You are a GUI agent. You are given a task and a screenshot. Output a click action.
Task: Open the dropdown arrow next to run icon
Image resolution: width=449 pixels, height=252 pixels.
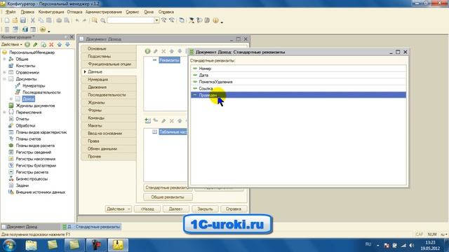coord(49,31)
